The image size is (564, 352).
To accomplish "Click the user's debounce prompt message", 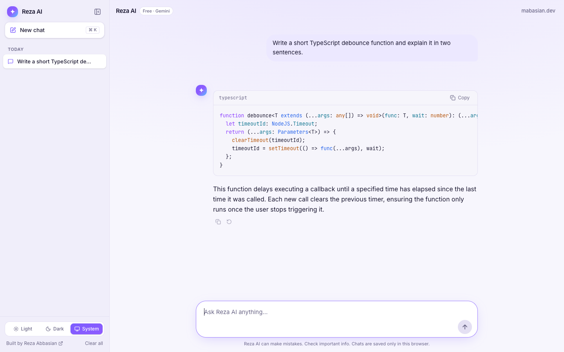I will 372,48.
